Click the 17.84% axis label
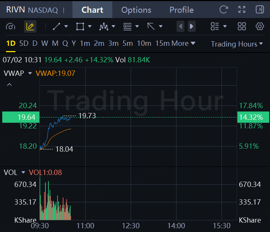This screenshot has width=270, height=232. pos(251,105)
